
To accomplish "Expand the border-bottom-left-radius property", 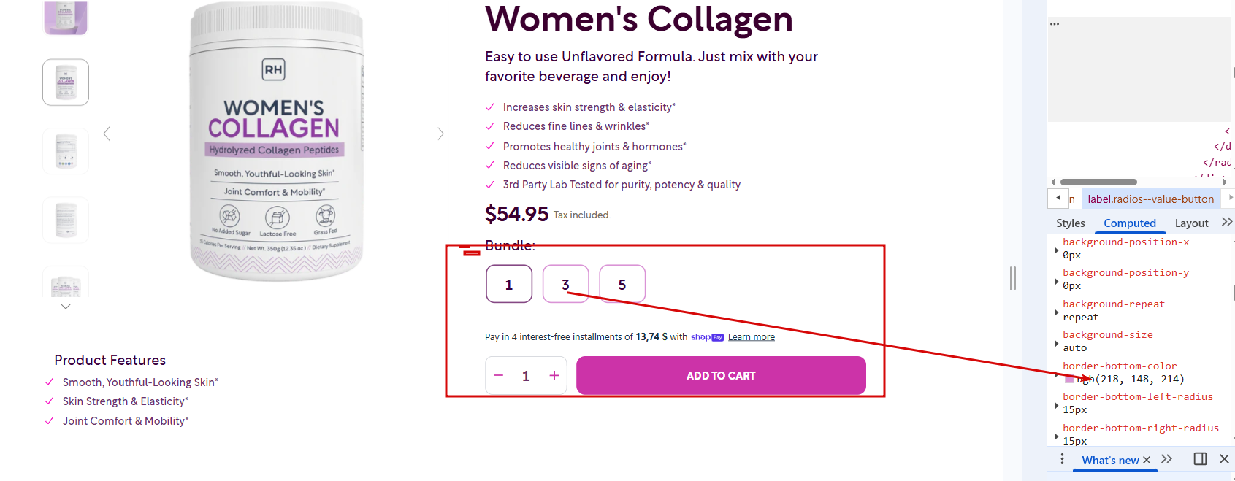I will pos(1056,405).
